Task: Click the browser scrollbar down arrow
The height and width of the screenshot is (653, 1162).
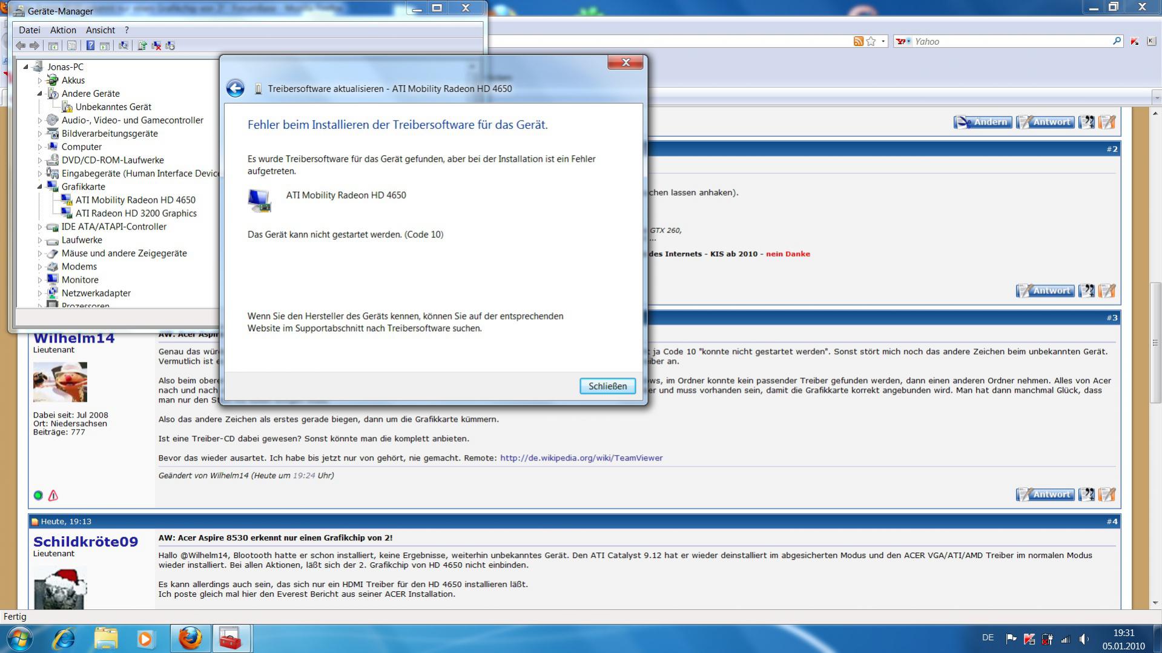Action: click(1155, 603)
